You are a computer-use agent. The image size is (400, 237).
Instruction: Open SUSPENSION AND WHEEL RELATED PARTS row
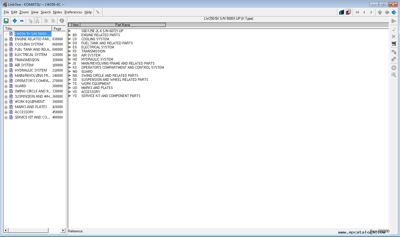[x=115, y=79]
